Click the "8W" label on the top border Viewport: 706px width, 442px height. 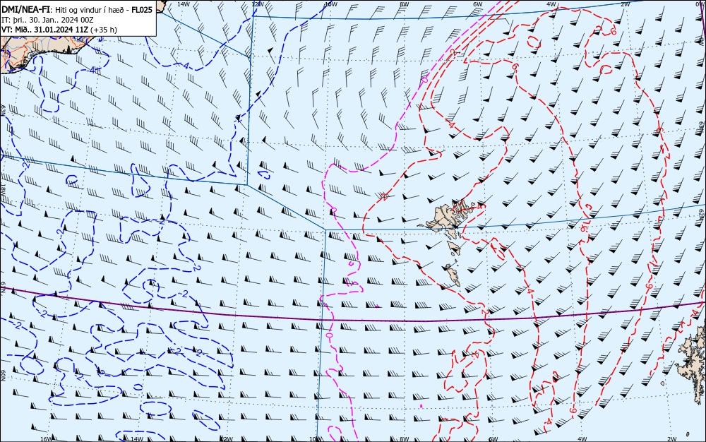click(x=404, y=4)
